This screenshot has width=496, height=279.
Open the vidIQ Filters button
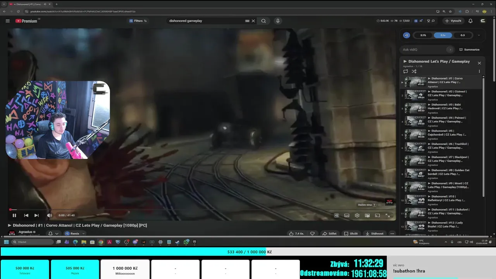tap(138, 21)
